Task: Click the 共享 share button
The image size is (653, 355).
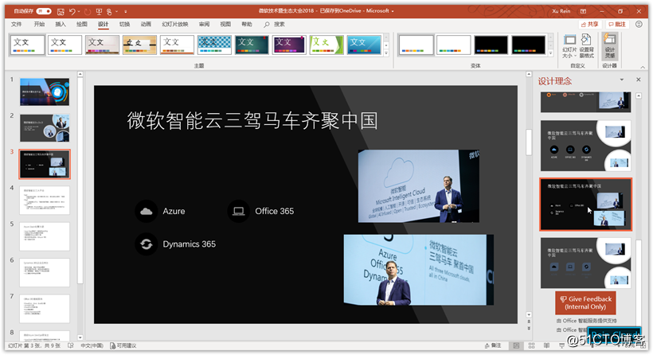Action: [589, 24]
